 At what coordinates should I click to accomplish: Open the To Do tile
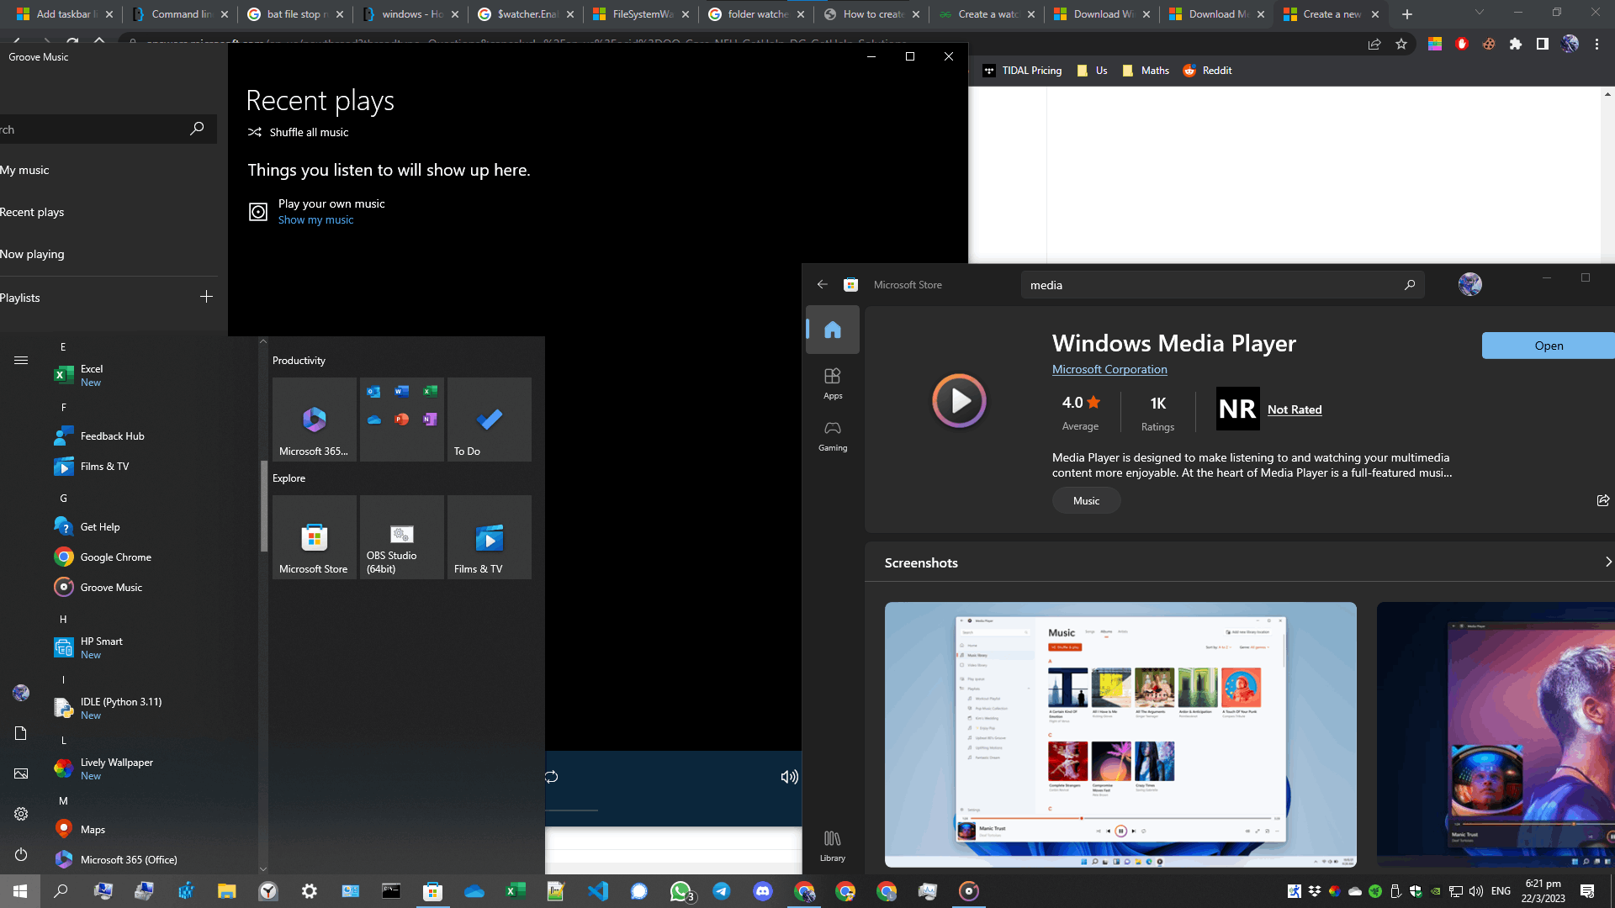point(489,420)
